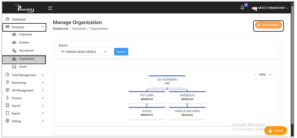Image resolution: width=297 pixels, height=138 pixels.
Task: Click the Set Manager button
Action: [268, 25]
